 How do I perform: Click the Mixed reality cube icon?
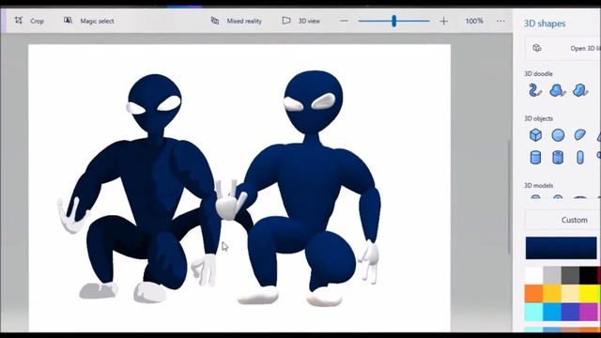click(215, 21)
